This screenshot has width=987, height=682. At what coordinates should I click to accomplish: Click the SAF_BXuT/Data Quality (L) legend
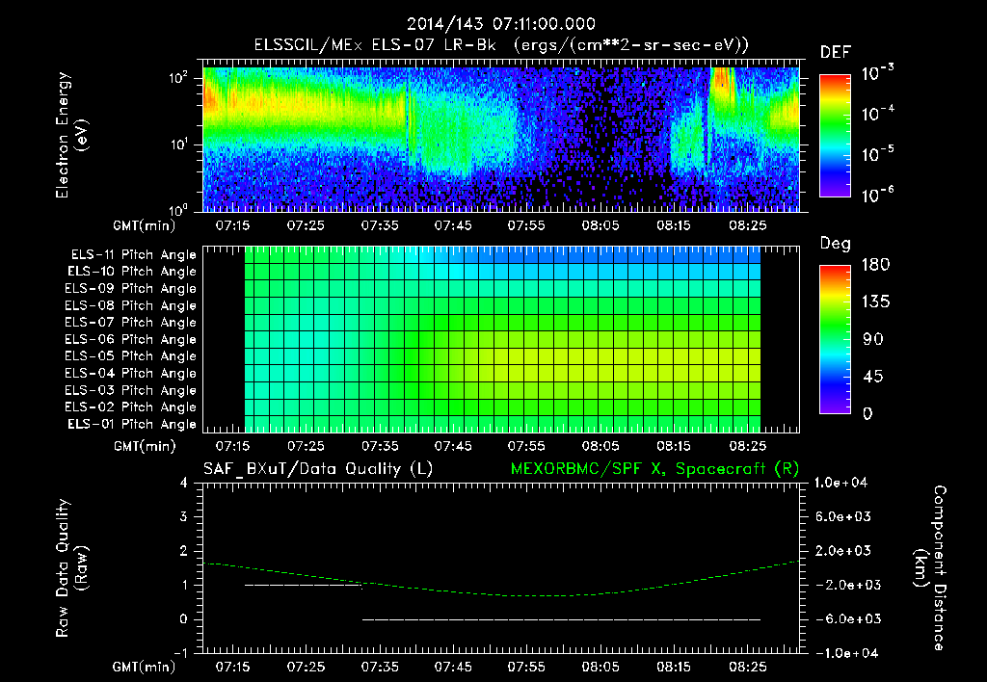pyautogui.click(x=318, y=469)
